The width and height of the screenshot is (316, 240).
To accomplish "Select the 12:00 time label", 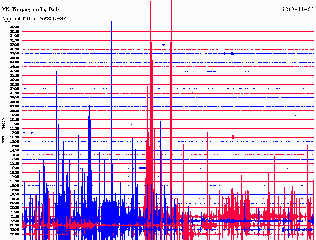I will tap(15, 133).
